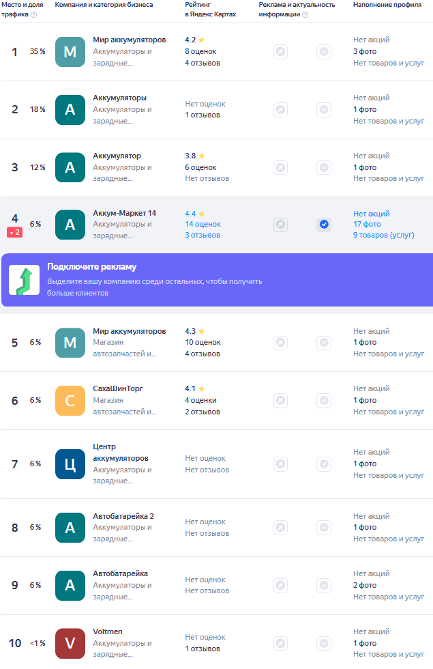Click the 'Наполнение профиля' column header

(x=387, y=5)
